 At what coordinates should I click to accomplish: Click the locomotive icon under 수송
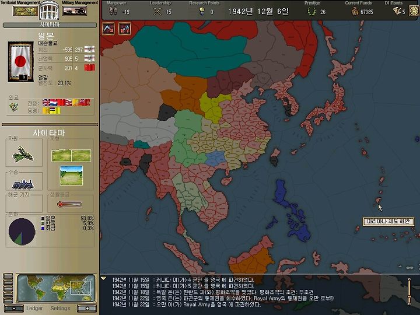(x=23, y=184)
